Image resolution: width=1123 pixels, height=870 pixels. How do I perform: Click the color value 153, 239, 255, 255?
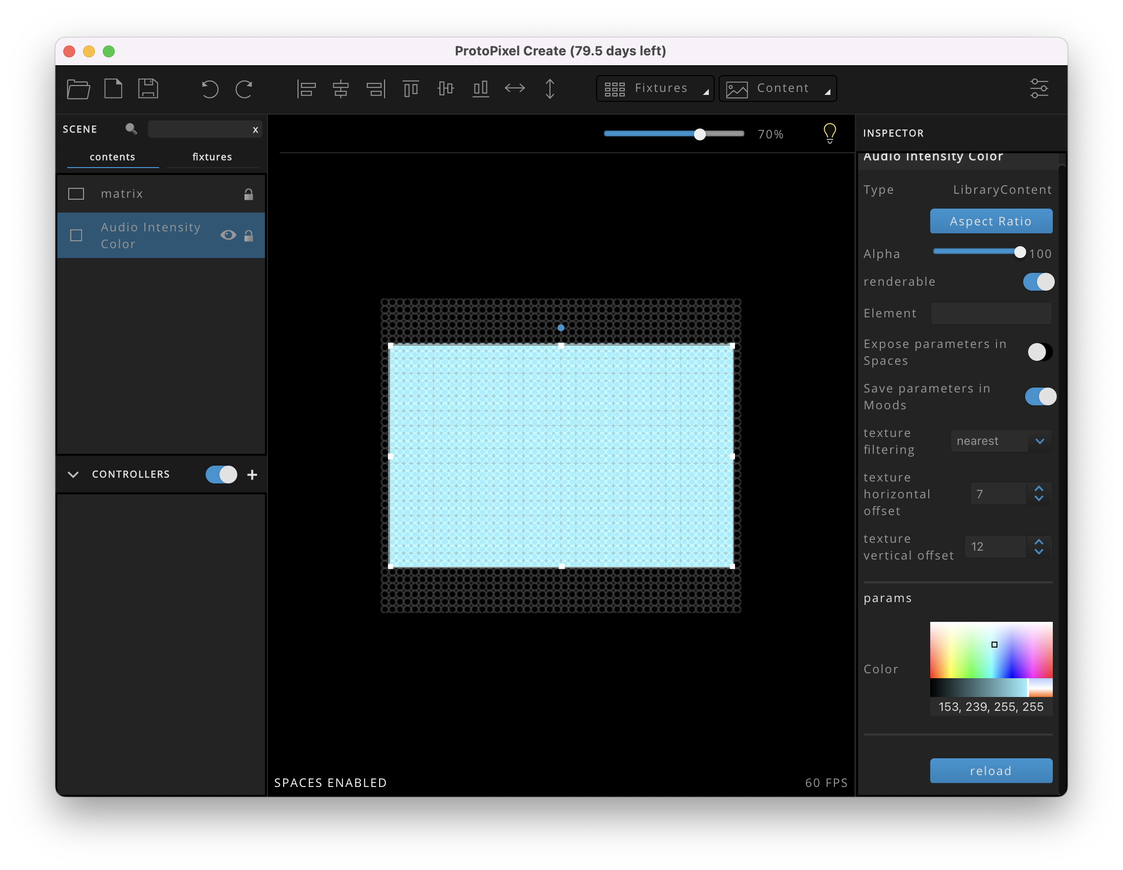pos(991,706)
